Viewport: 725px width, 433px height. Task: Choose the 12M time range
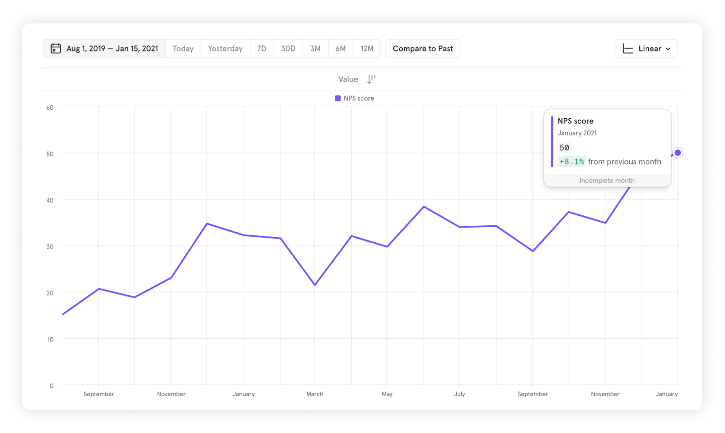point(367,49)
